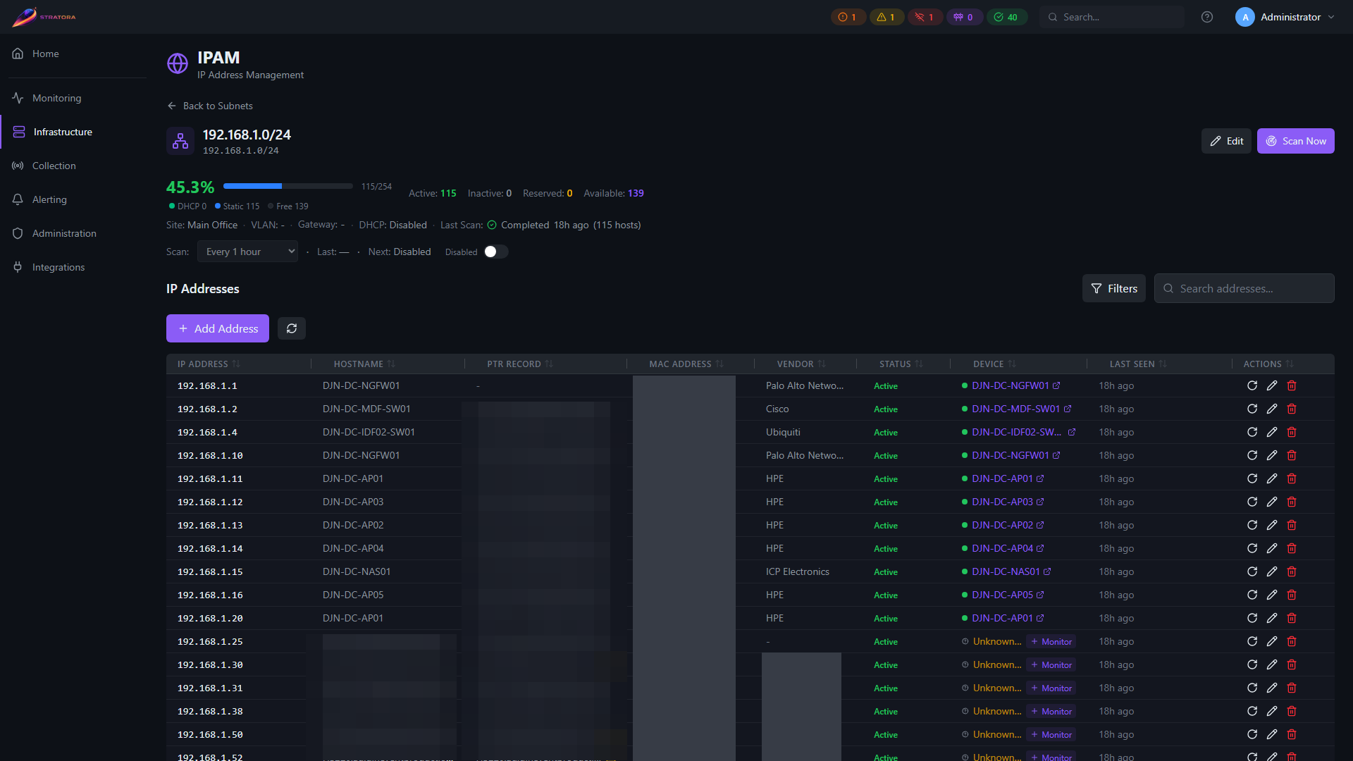Focus the global Search field
Screen dimensions: 1353x761
tap(1112, 17)
